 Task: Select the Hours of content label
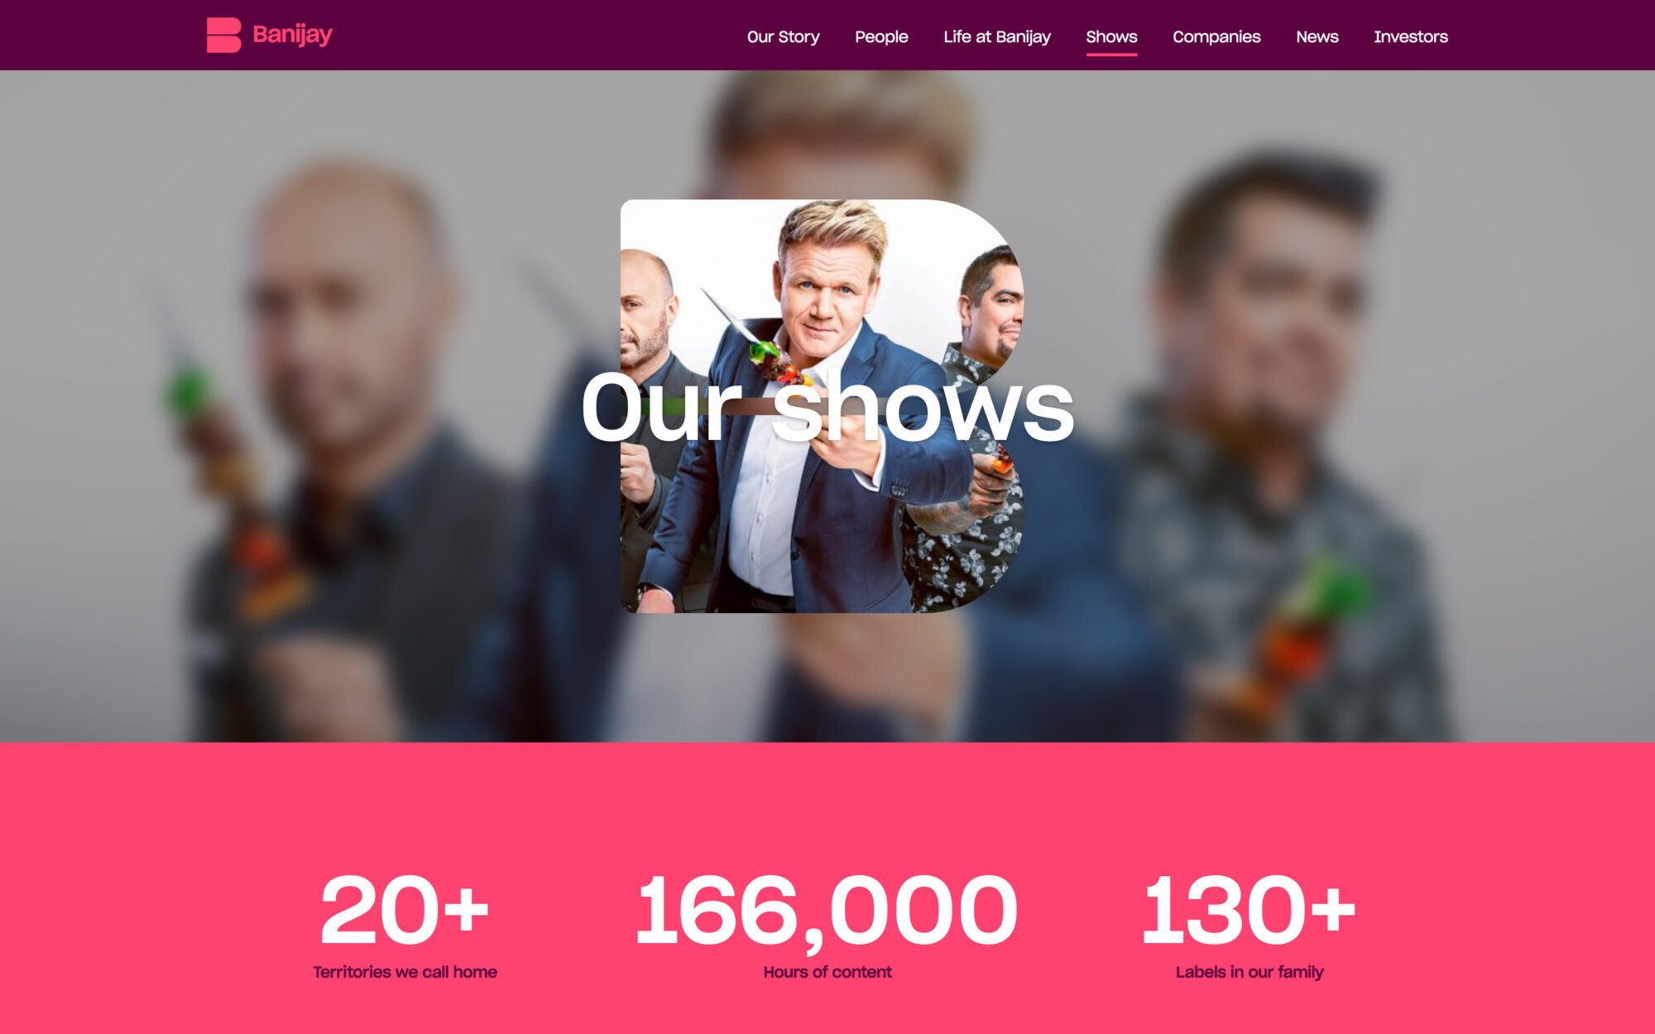coord(827,972)
